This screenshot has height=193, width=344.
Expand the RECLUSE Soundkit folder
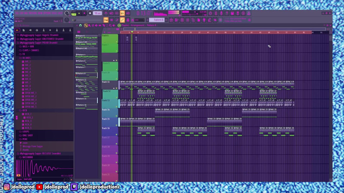[40, 154]
